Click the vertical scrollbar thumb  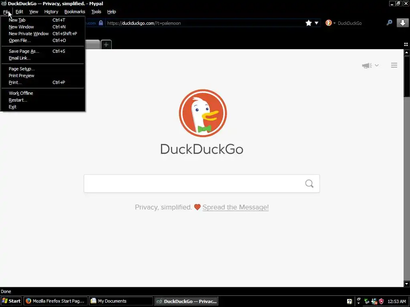(407, 76)
